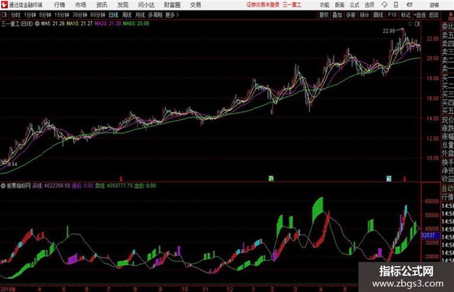
Task: Switch to the 周线 weekly tab
Action: (127, 15)
